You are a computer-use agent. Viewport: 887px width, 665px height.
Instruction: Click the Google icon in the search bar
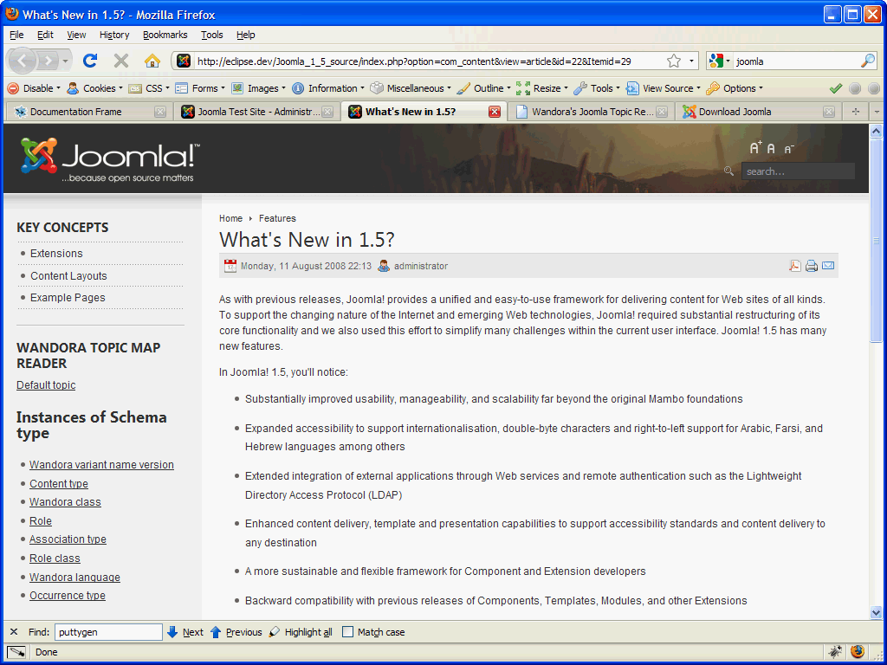[x=715, y=61]
